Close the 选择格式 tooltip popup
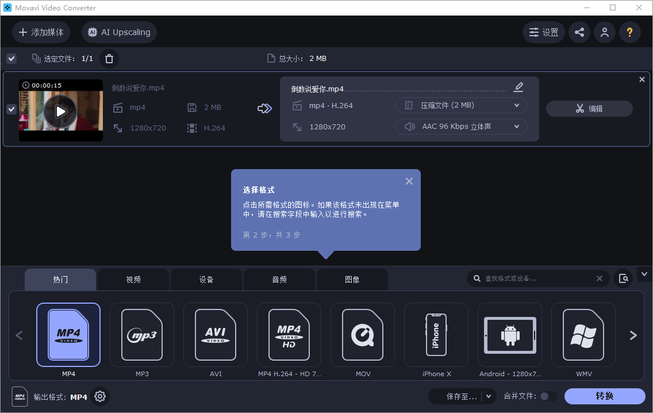 409,181
